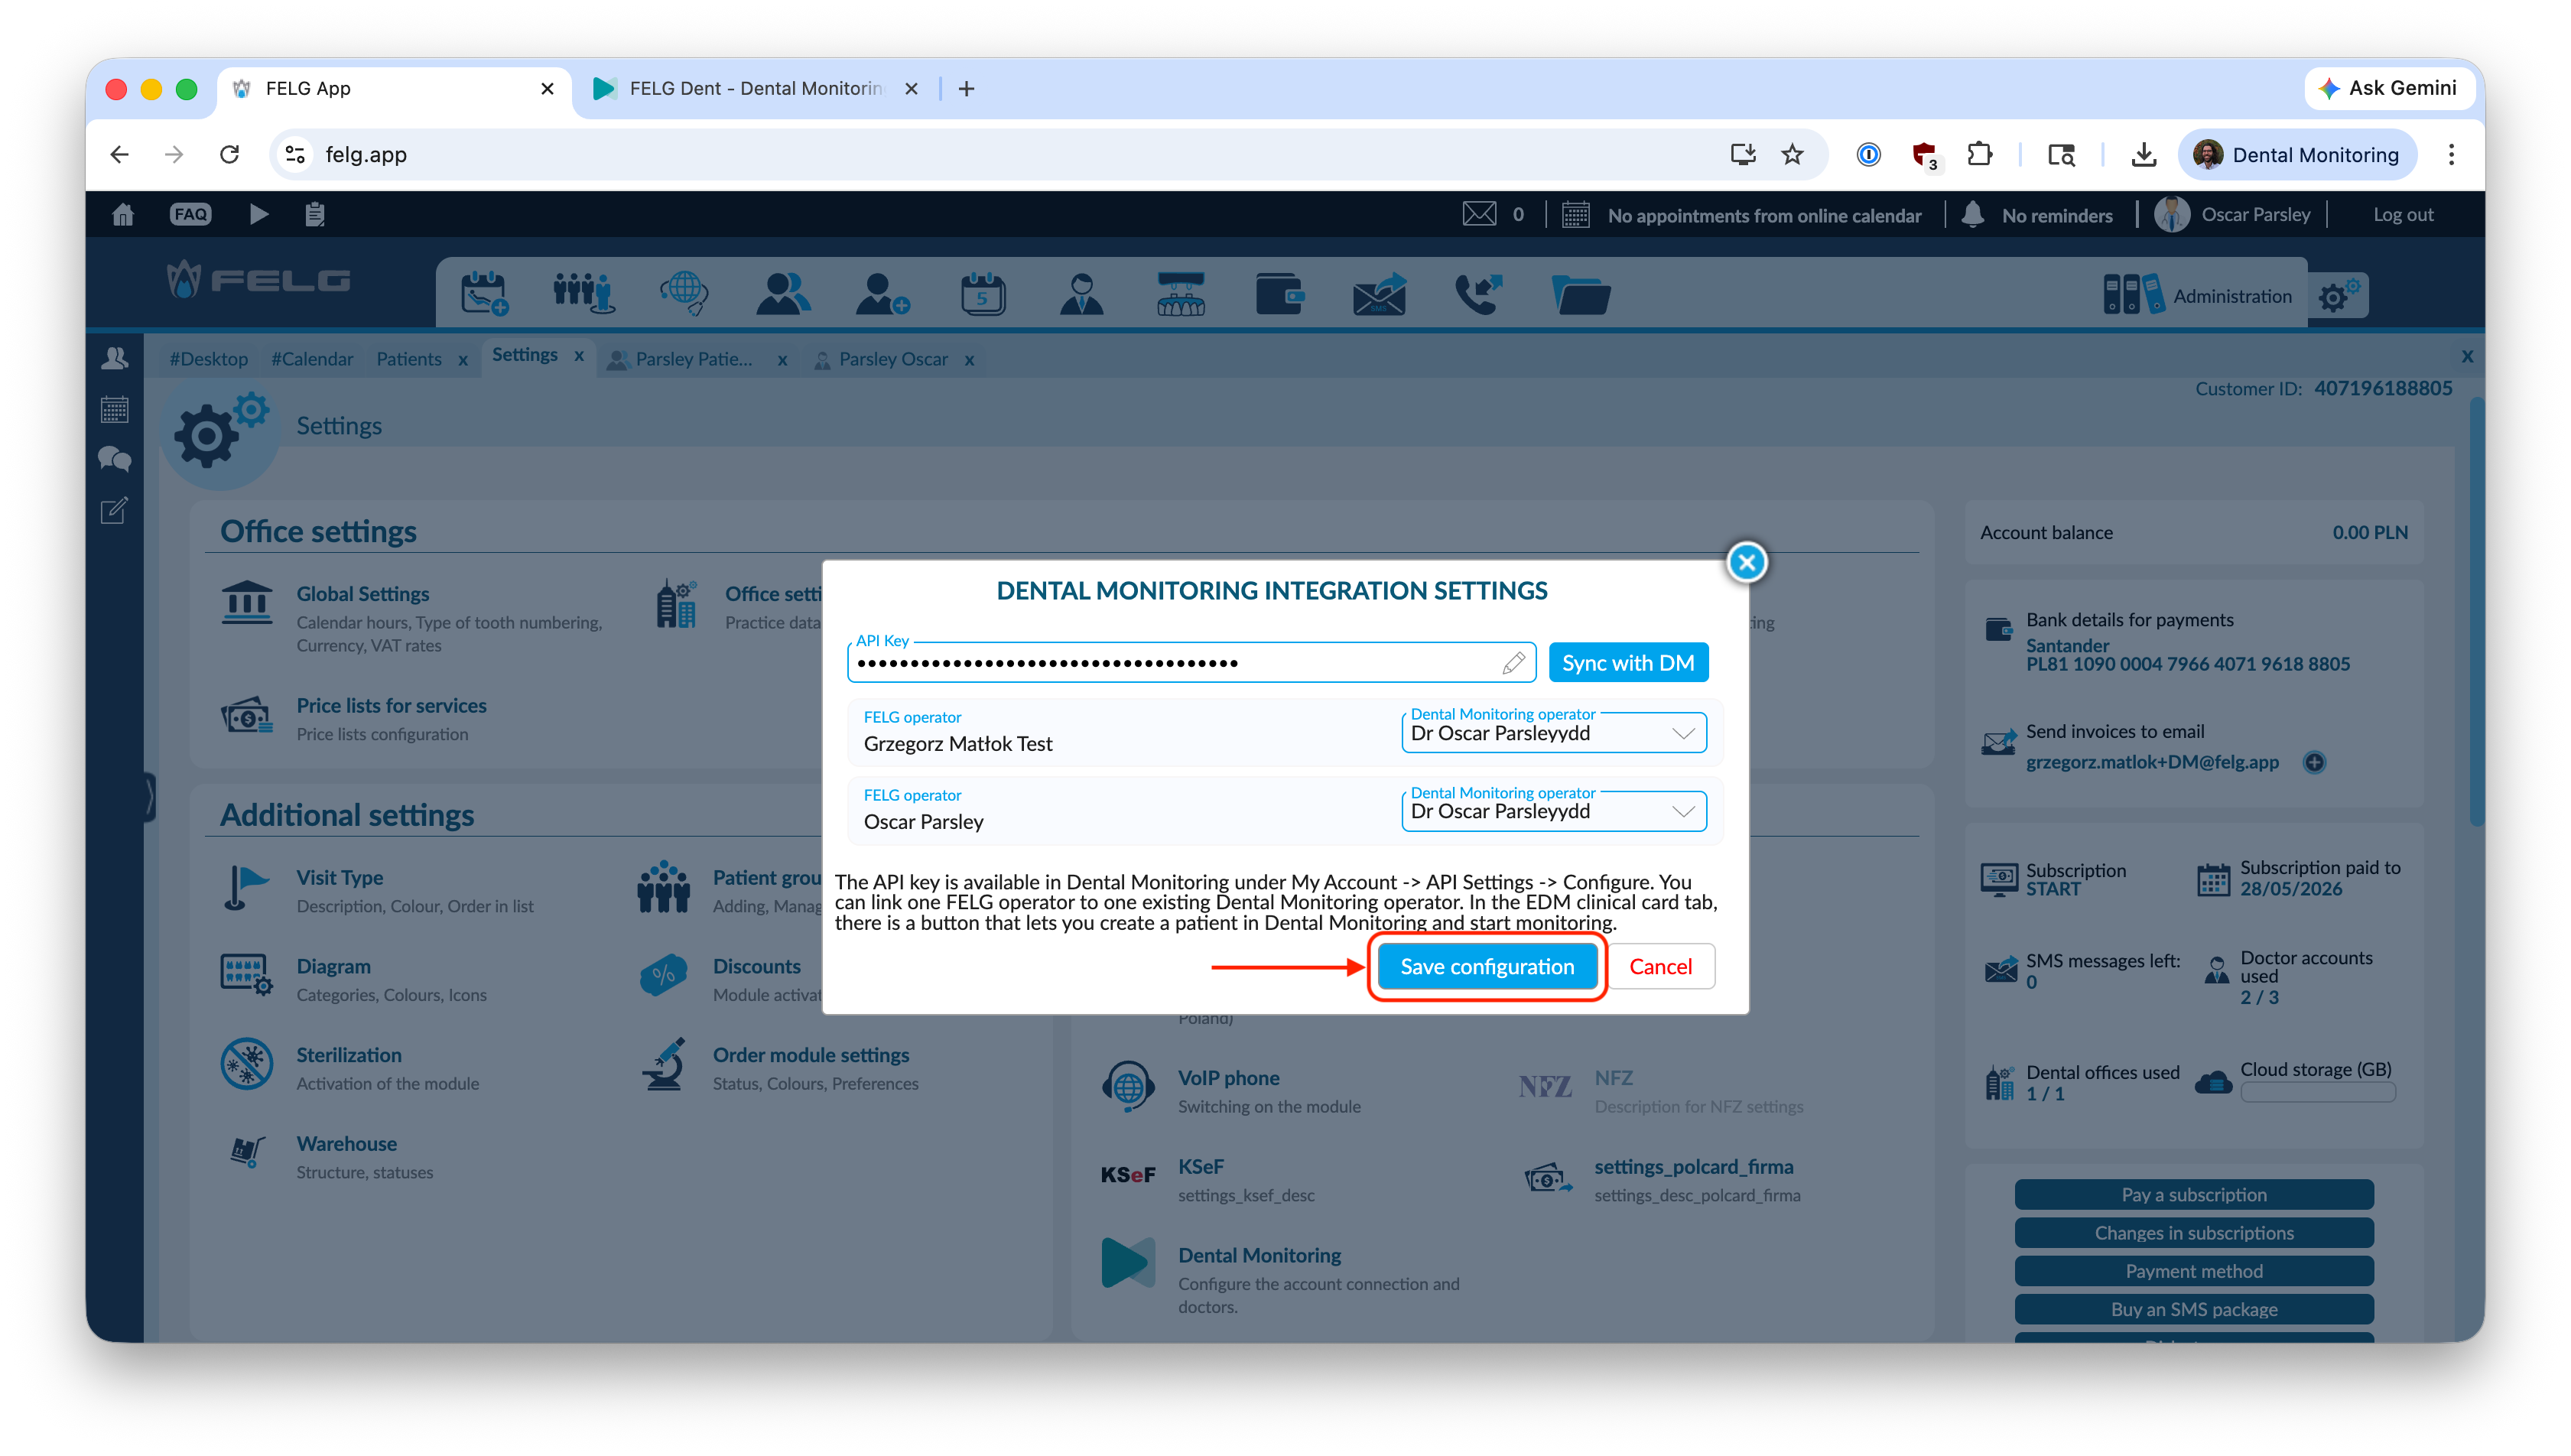Click Log out link
2571x1456 pixels.
click(x=2402, y=215)
